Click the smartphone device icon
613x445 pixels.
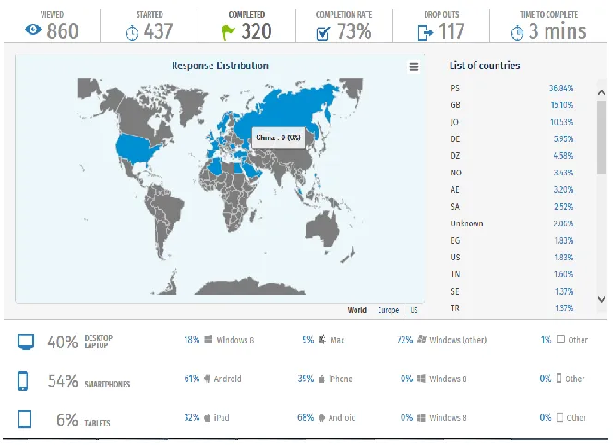(23, 380)
